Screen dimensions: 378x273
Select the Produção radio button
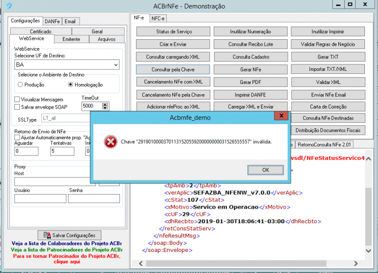(x=20, y=84)
